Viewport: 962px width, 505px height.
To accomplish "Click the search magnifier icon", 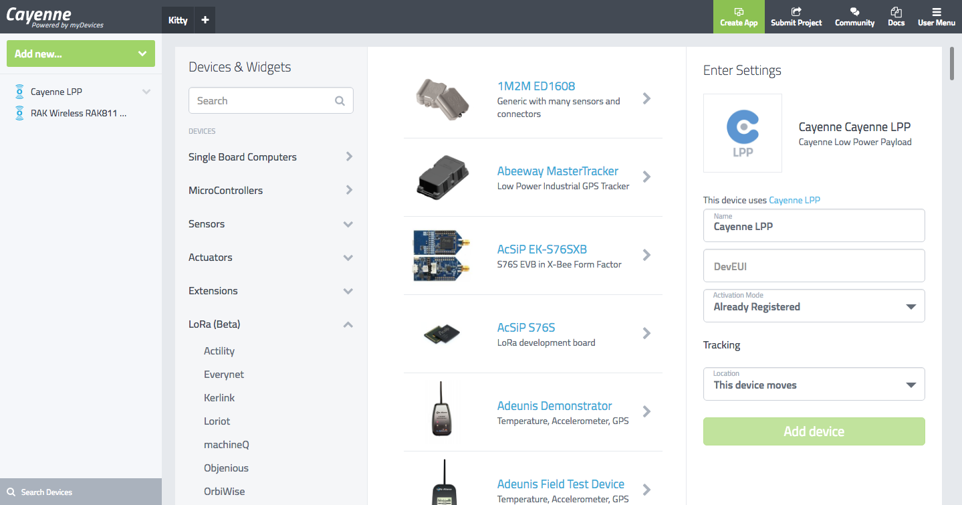I will point(340,101).
